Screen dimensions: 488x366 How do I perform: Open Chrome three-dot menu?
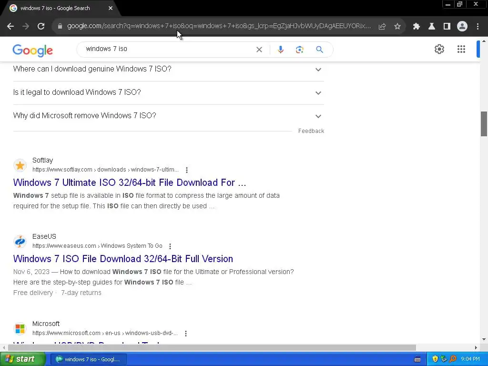(478, 27)
